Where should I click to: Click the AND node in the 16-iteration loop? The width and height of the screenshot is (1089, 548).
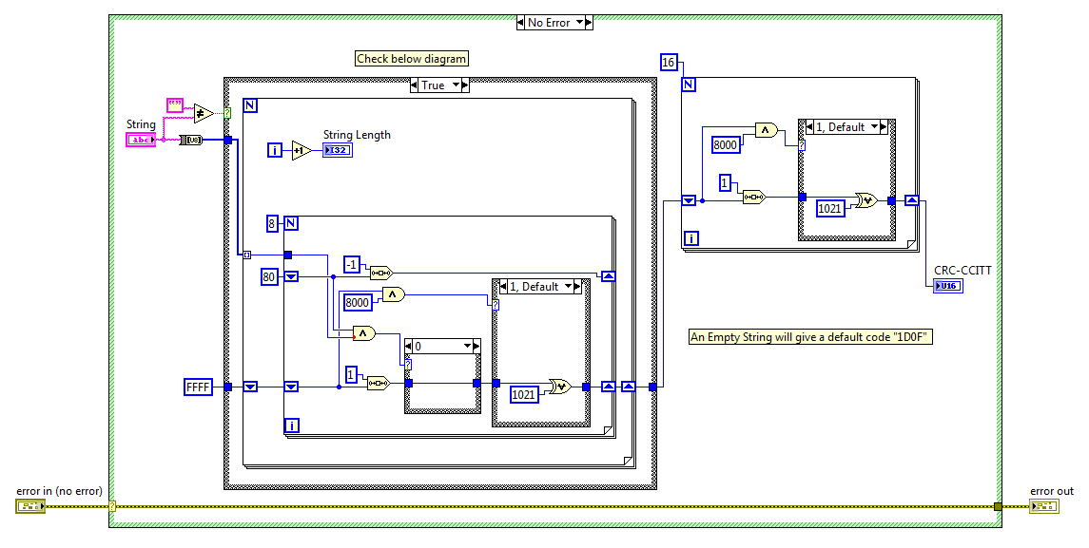pos(766,130)
